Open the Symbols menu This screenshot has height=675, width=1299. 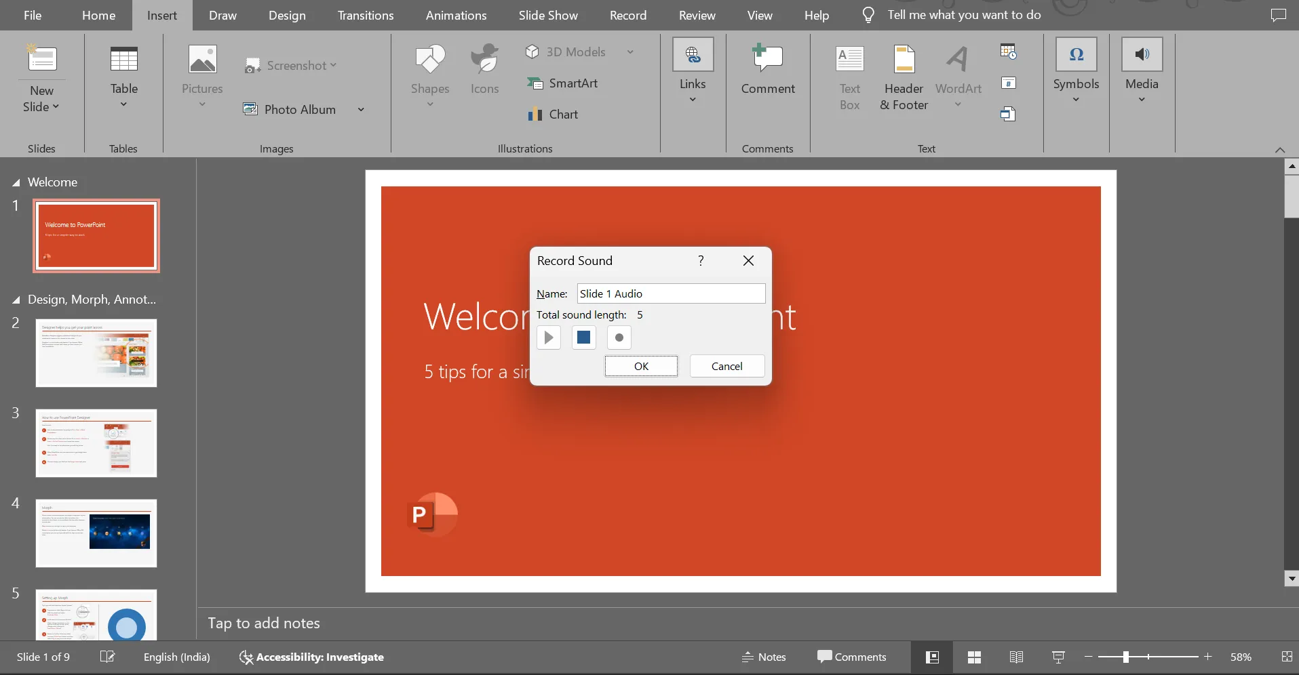click(1076, 70)
